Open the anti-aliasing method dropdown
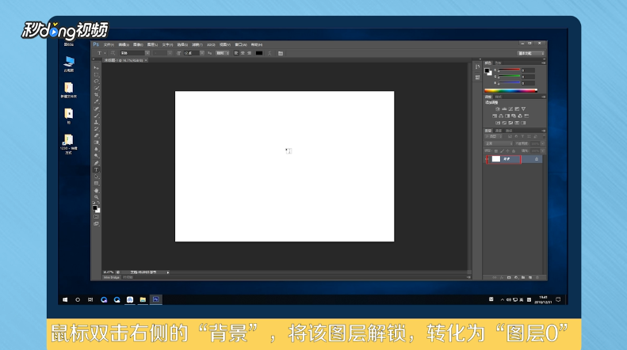This screenshot has height=350, width=627. pyautogui.click(x=223, y=53)
